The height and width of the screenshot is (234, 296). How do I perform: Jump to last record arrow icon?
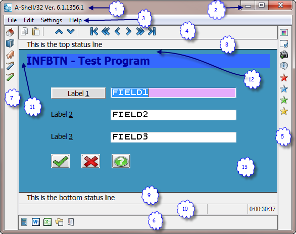(152, 31)
